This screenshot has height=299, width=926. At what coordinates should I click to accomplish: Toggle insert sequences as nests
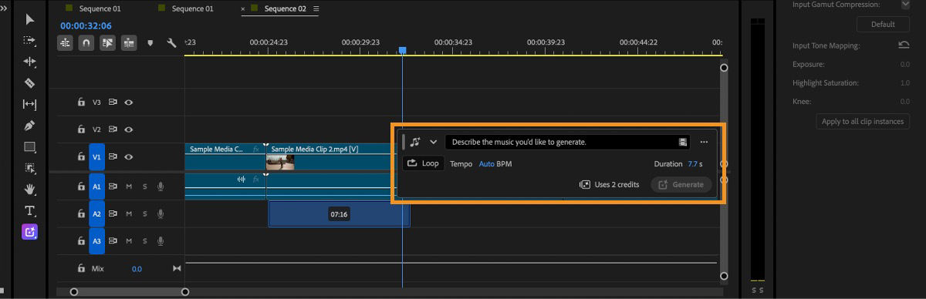pyautogui.click(x=66, y=43)
